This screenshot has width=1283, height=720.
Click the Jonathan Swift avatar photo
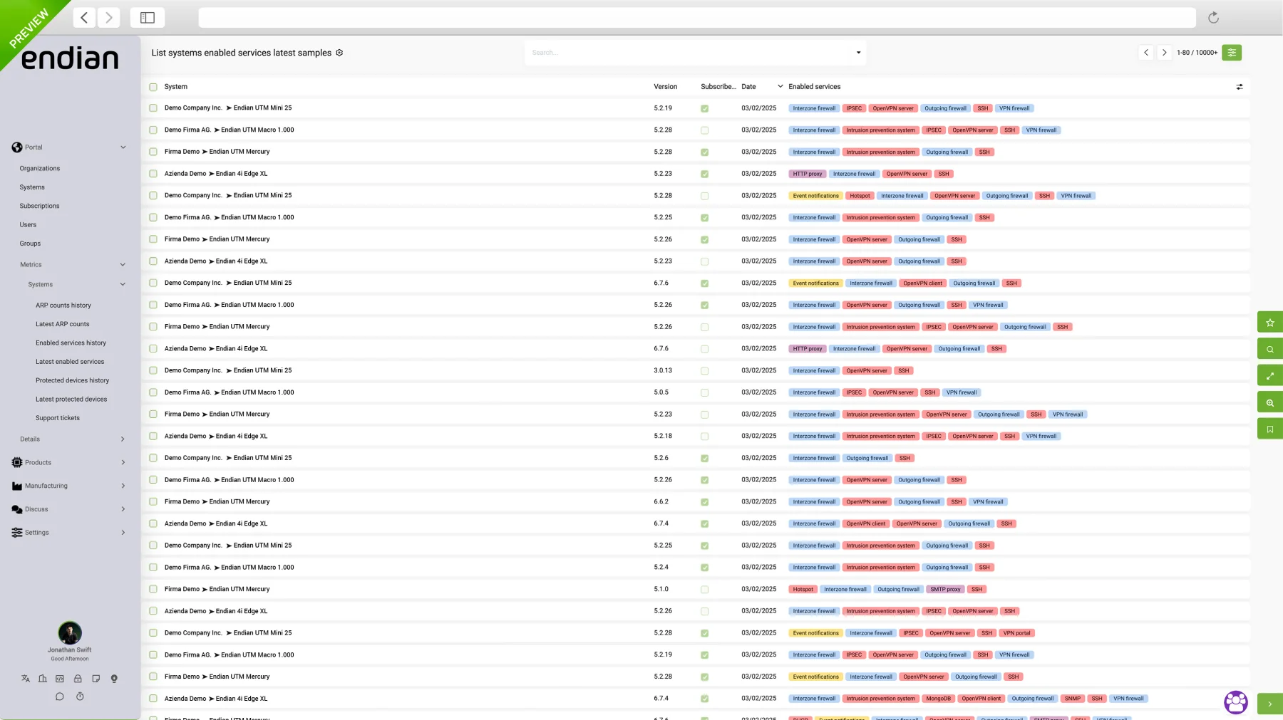(70, 632)
